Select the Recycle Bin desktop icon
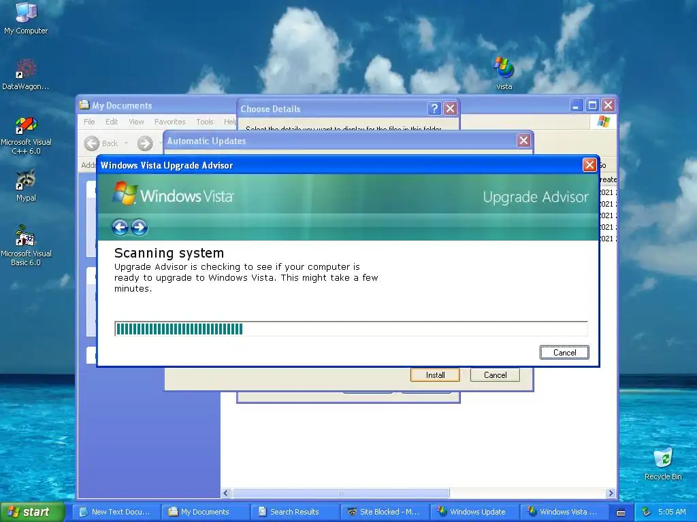The height and width of the screenshot is (522, 697). point(663,464)
